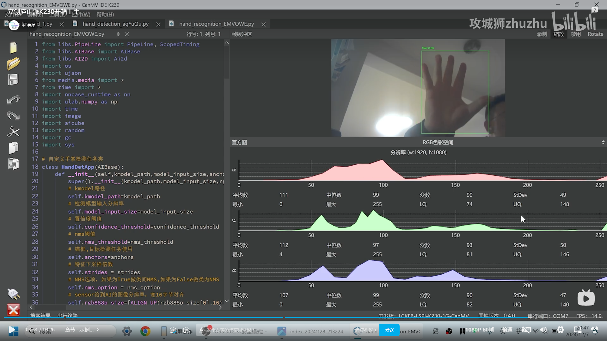This screenshot has width=607, height=341.
Task: Close the first helloworld tab
Action: point(62,24)
